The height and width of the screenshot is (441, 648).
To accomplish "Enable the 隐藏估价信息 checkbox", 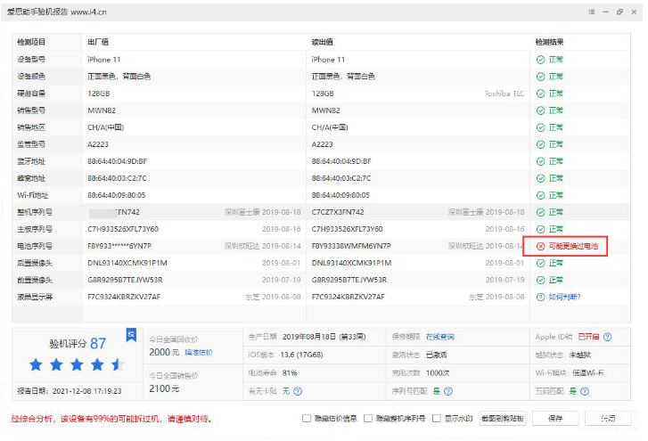I will 307,418.
